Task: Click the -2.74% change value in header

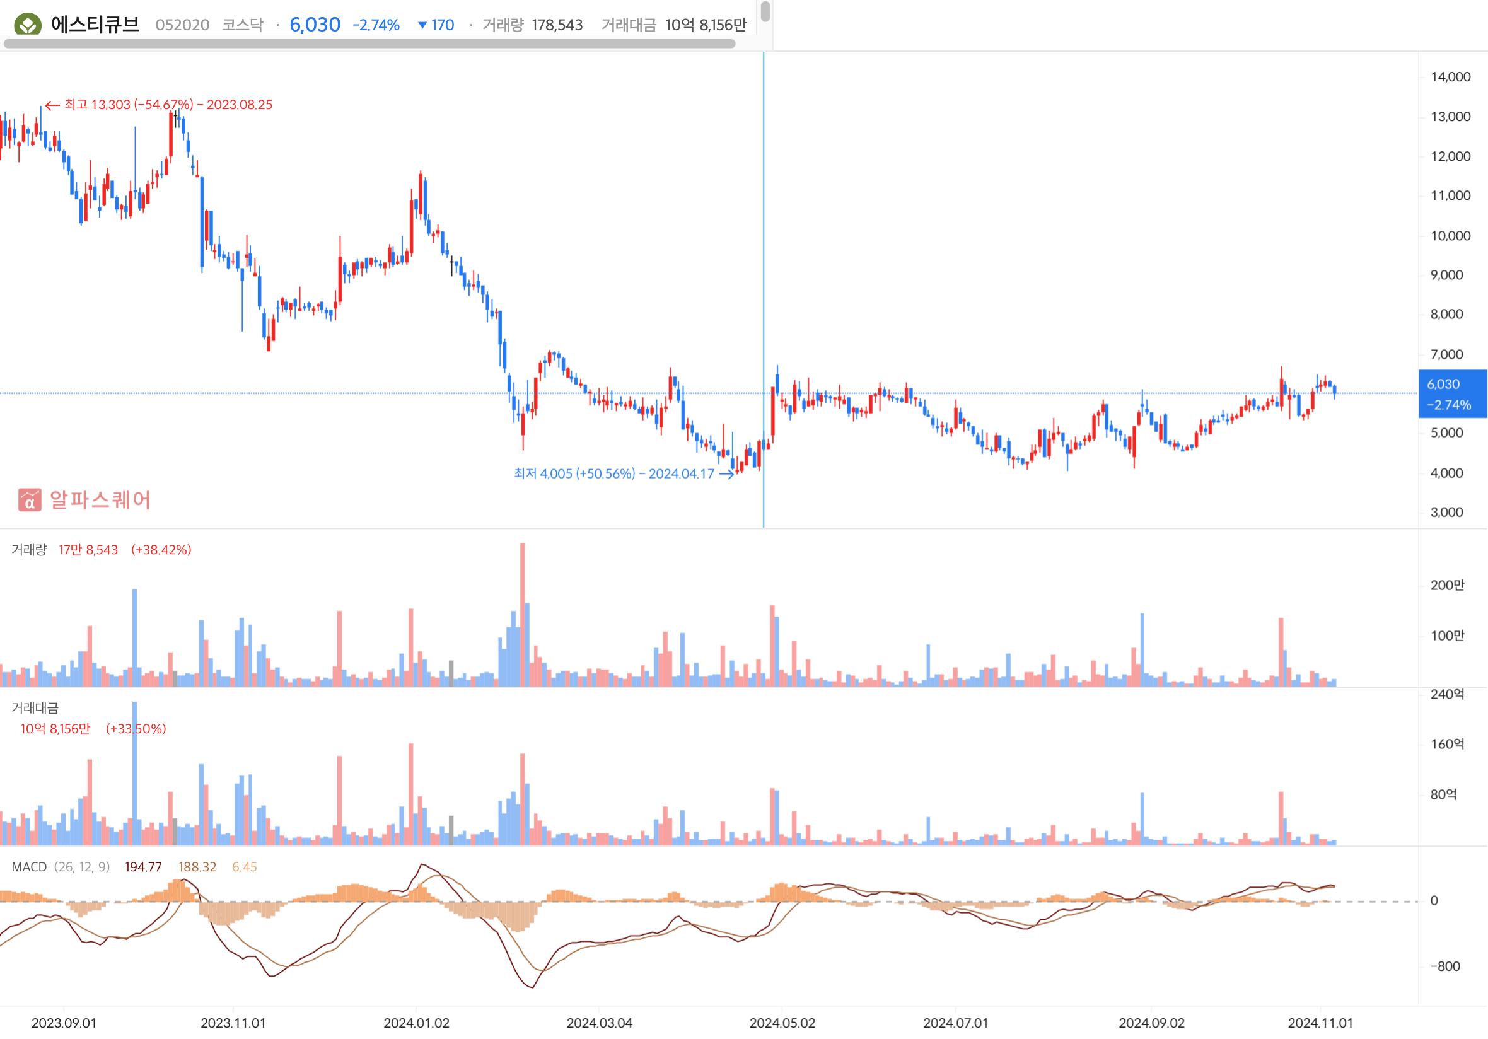Action: pos(376,25)
